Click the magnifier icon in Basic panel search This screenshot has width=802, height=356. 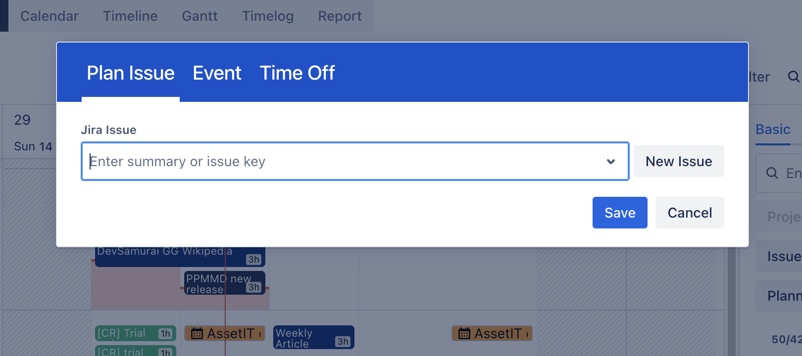click(772, 173)
